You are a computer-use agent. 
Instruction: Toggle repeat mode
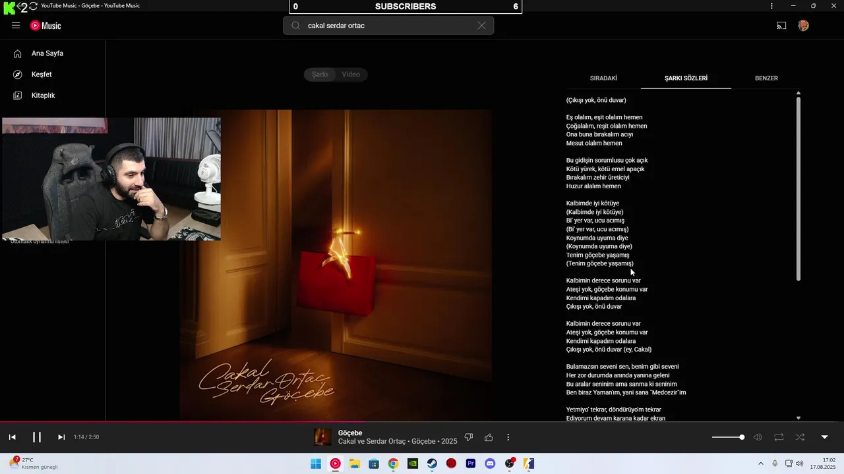coord(779,437)
